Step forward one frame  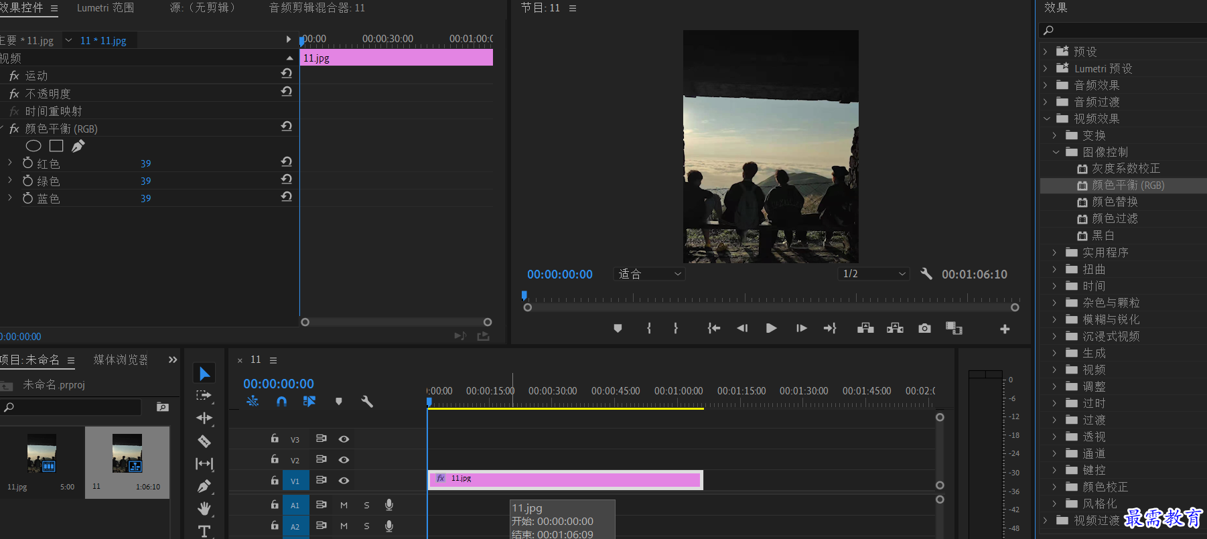801,328
